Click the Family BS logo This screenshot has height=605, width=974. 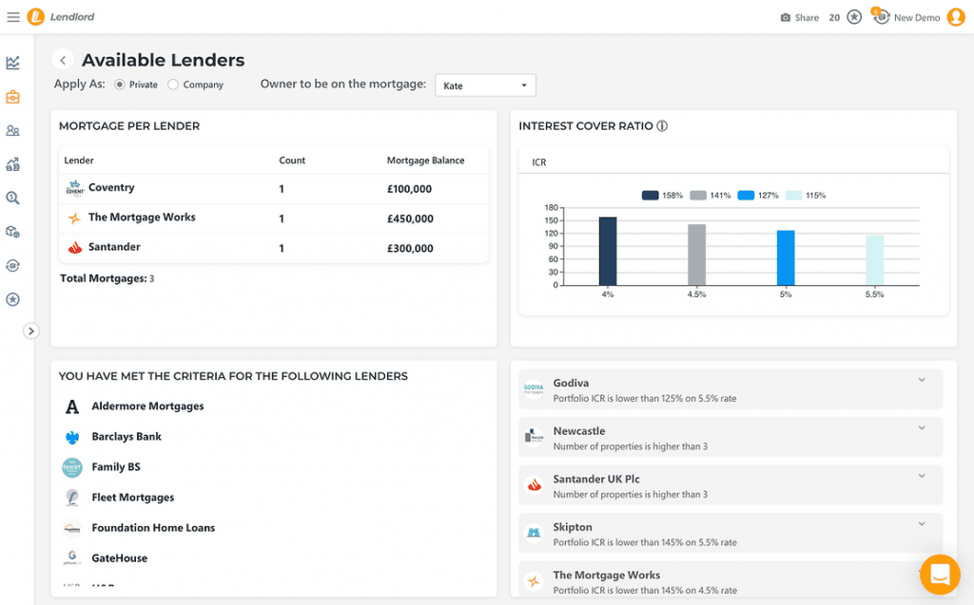[72, 467]
